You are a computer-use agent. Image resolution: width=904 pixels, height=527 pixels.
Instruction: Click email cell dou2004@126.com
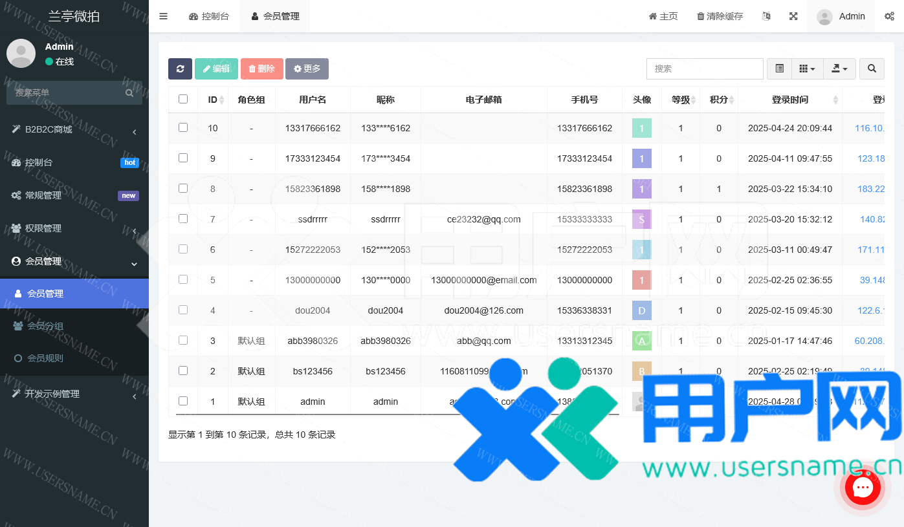pyautogui.click(x=484, y=310)
